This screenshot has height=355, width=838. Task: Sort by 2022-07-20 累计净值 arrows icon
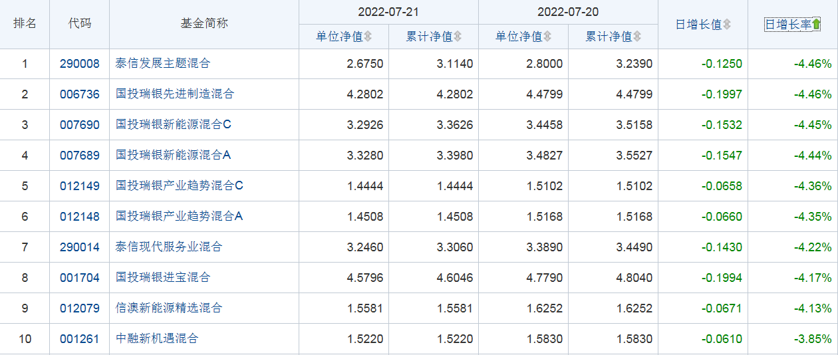[637, 37]
